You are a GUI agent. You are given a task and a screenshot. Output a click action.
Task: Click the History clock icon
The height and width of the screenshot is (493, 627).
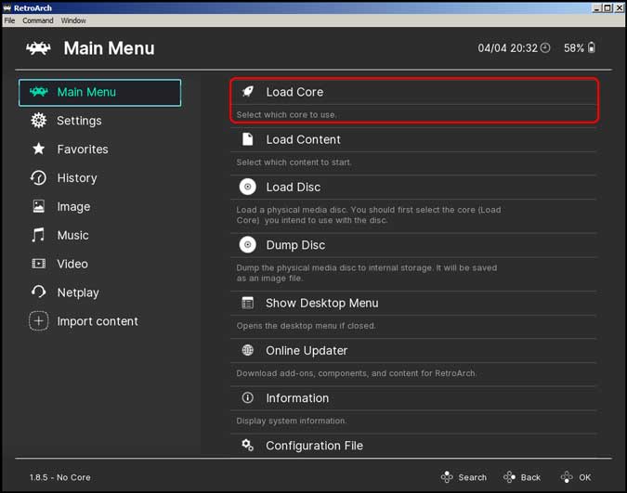39,177
